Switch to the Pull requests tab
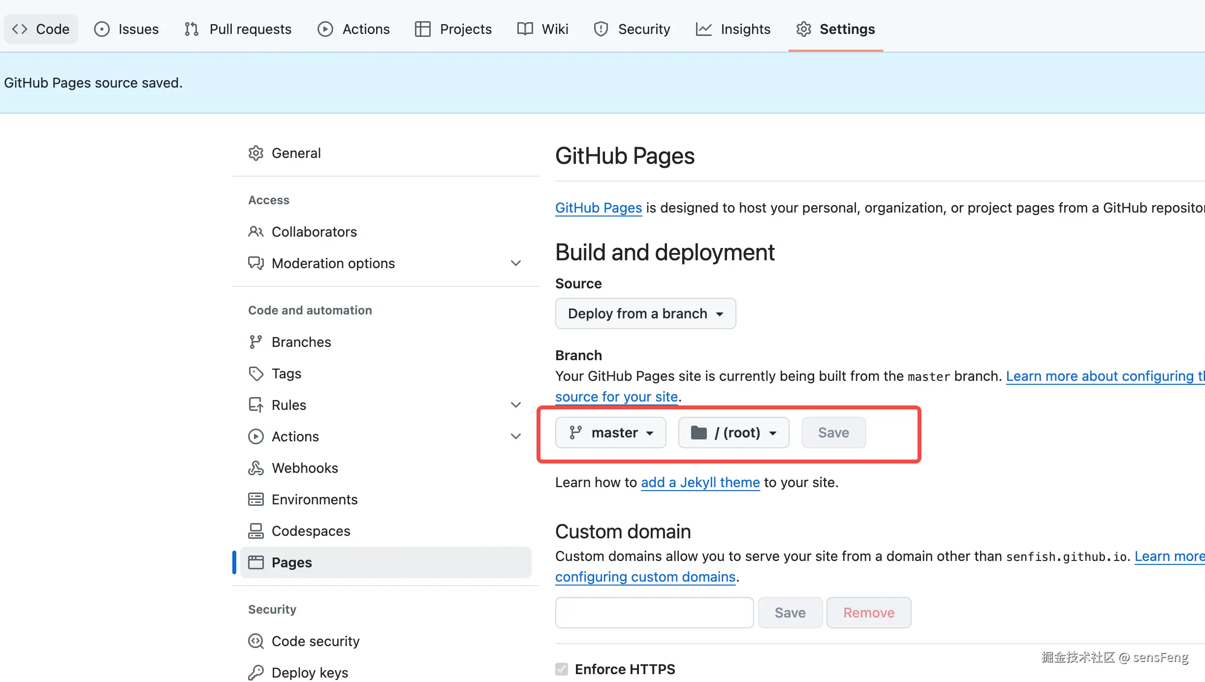 coord(238,29)
